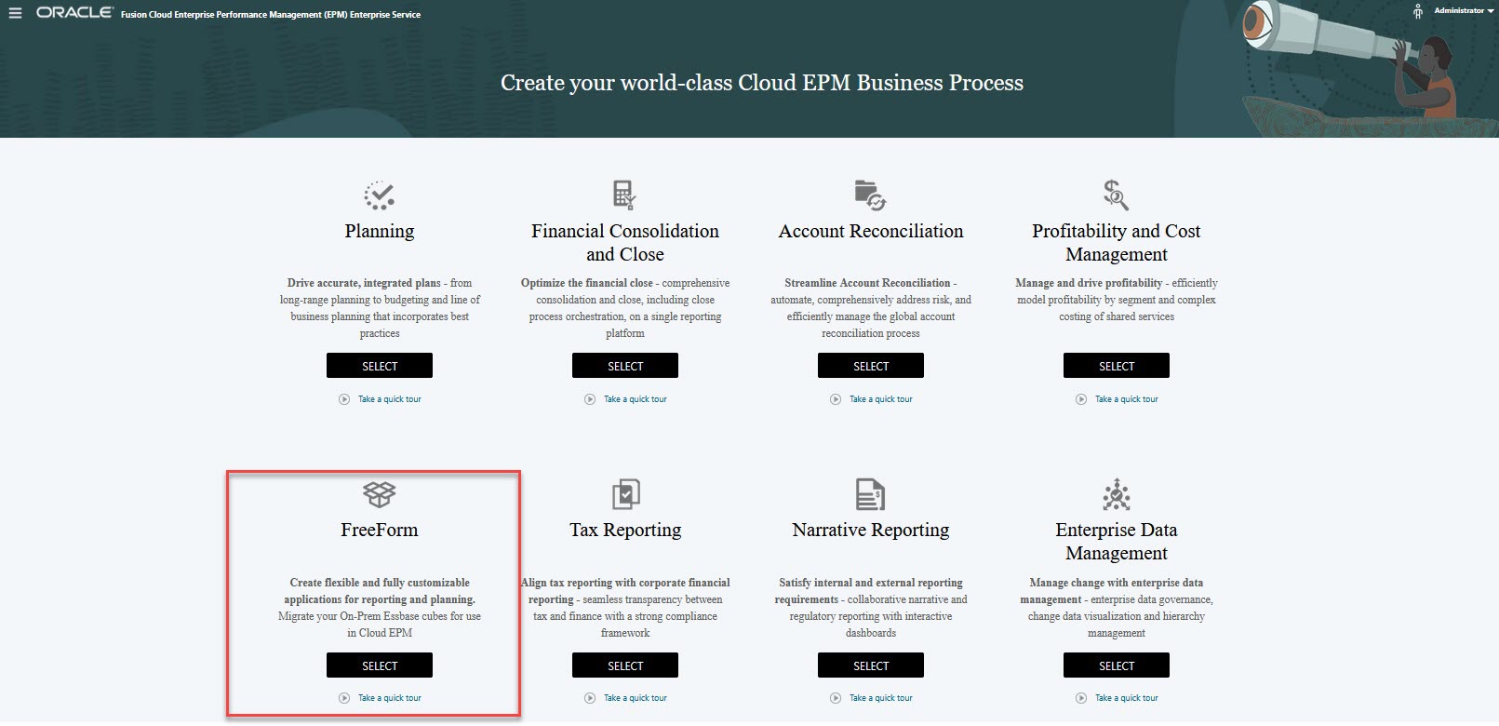Click the Fusion Cloud EPM Enterprise Service label
Screen dimensions: 1499x726
271,15
